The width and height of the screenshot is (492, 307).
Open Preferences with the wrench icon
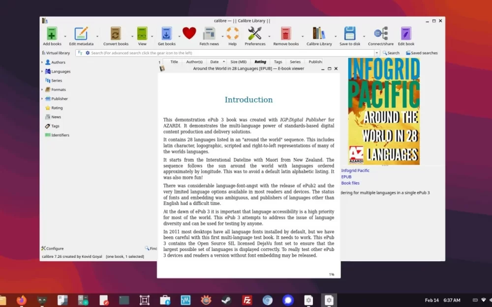(x=255, y=33)
